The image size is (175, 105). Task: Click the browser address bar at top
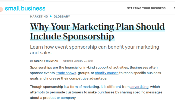pos(99,0)
